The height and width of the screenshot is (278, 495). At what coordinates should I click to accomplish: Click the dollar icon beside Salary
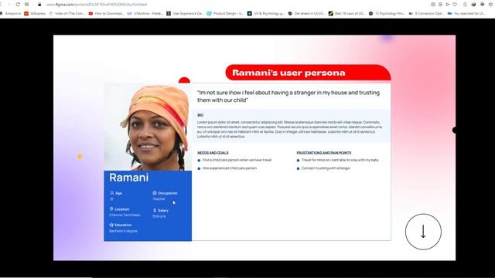click(x=155, y=210)
